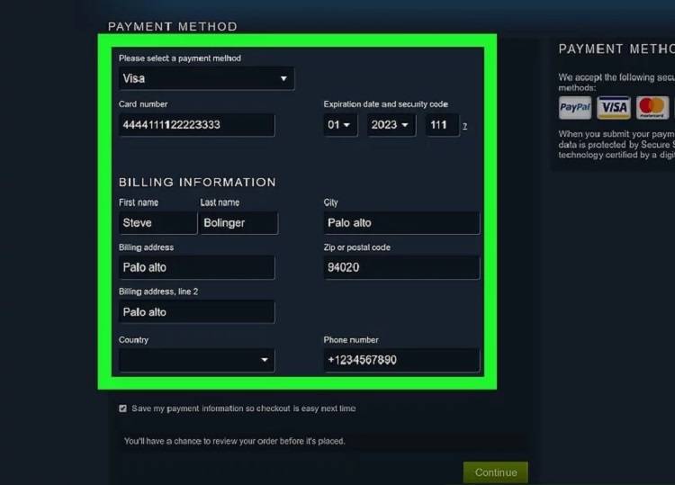
Task: Open the expiration year 2023 dropdown
Action: pos(391,125)
